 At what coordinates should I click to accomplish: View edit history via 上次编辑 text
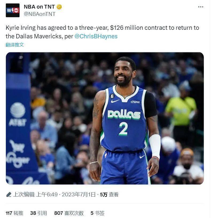click(x=24, y=194)
